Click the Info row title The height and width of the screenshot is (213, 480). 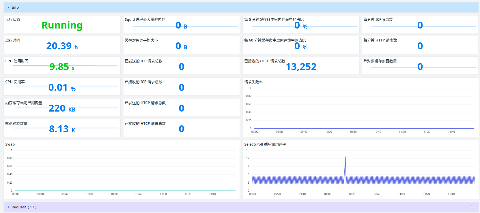pyautogui.click(x=15, y=7)
